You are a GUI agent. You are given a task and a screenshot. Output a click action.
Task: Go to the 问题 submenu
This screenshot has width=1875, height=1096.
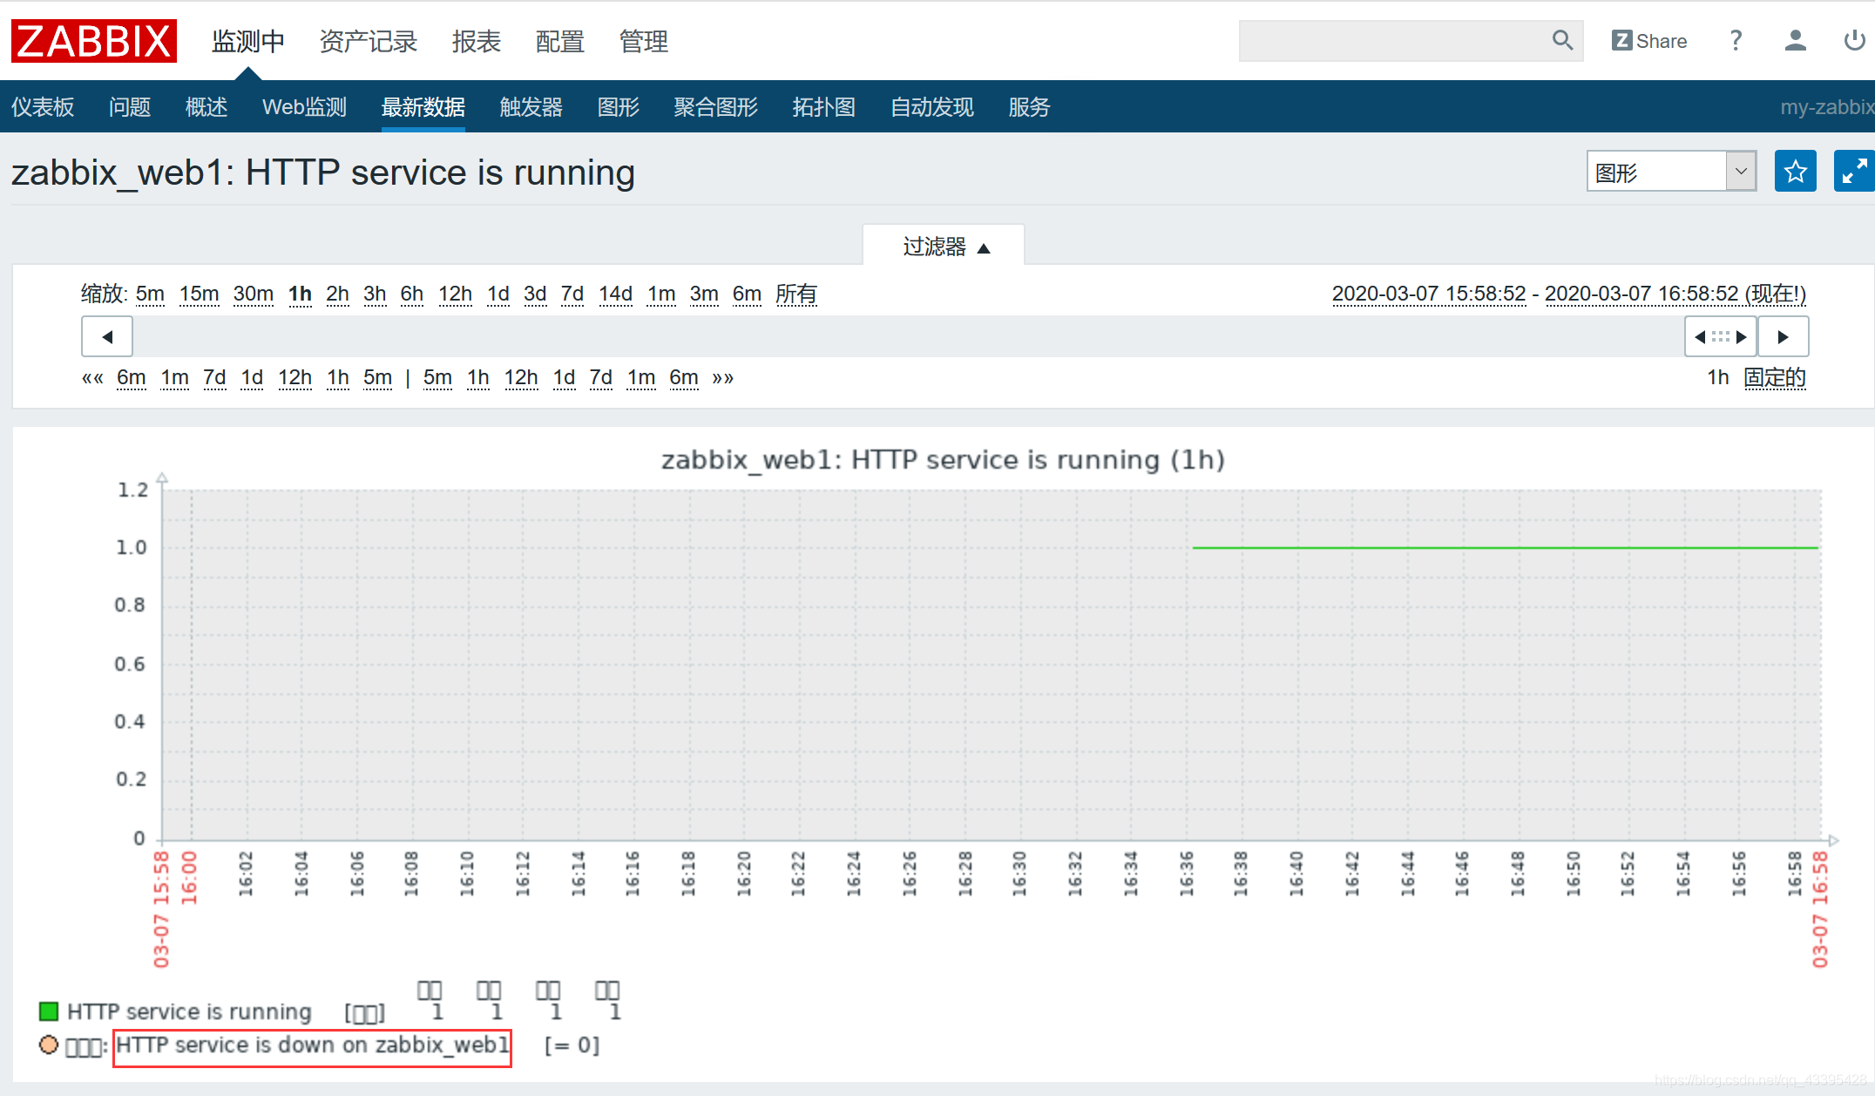point(130,107)
